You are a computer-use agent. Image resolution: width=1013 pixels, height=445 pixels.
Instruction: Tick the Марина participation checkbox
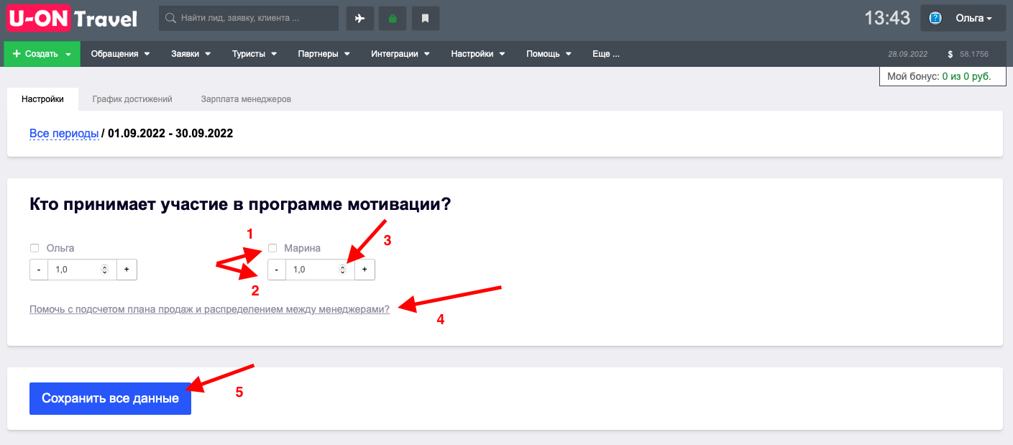(272, 248)
